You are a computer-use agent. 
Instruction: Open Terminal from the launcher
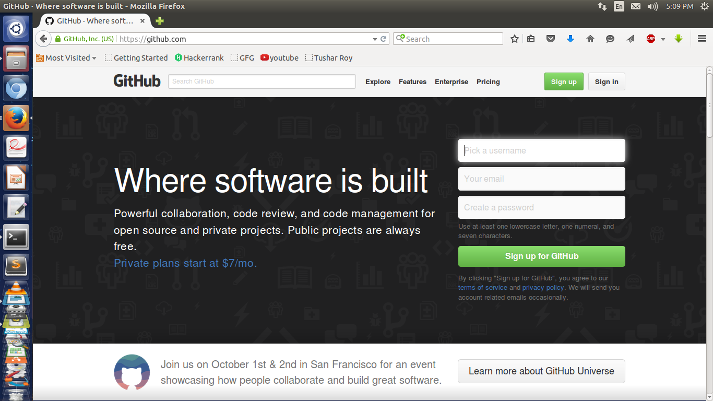(x=16, y=237)
